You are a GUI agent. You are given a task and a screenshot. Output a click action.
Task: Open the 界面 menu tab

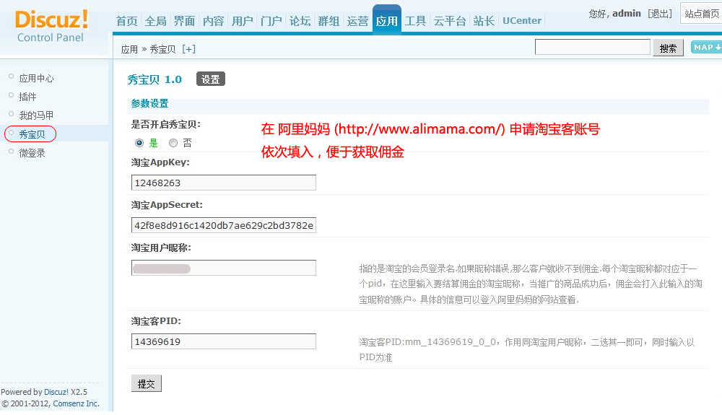coord(184,21)
